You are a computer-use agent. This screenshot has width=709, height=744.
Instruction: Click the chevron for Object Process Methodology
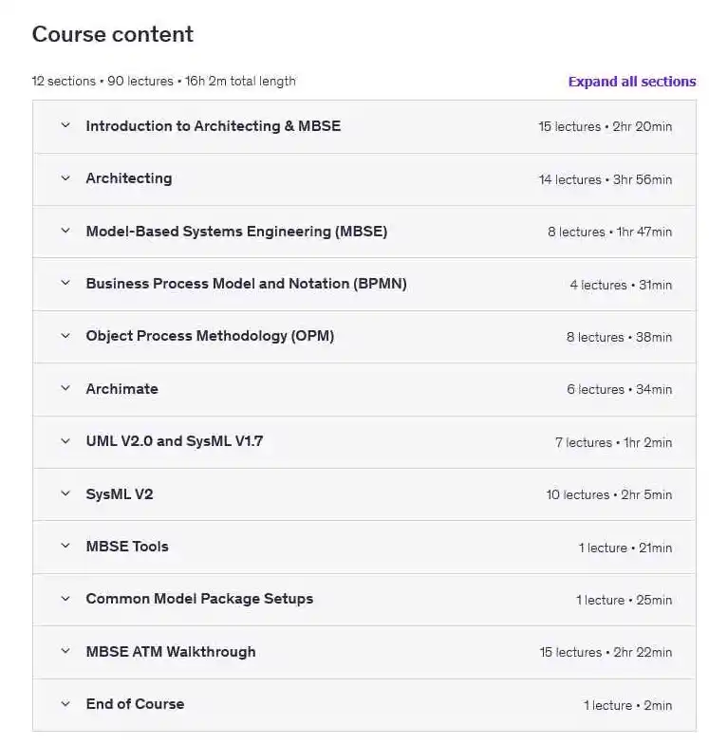[x=65, y=336]
